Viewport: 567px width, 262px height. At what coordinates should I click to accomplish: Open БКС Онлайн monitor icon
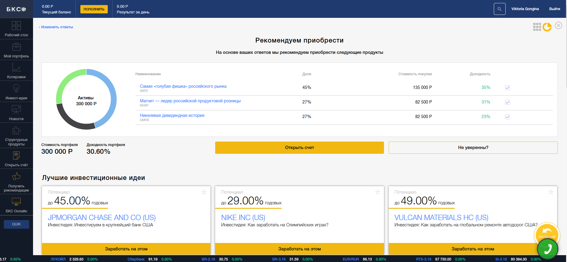pos(16,202)
